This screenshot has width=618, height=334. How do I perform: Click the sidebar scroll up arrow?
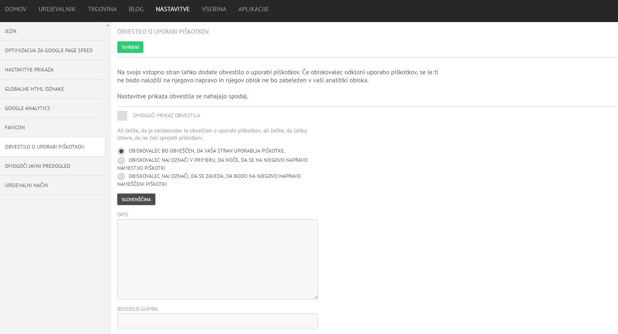[108, 26]
